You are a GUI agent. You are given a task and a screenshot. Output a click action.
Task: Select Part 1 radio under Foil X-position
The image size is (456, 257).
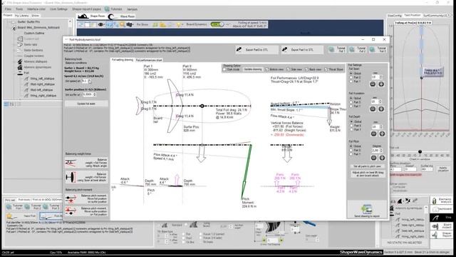coord(351,106)
